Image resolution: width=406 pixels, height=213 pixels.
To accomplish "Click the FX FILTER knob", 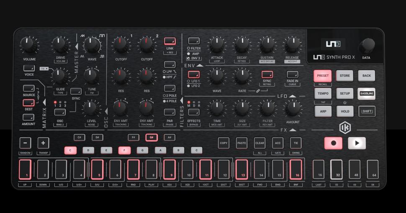I will (x=267, y=108).
